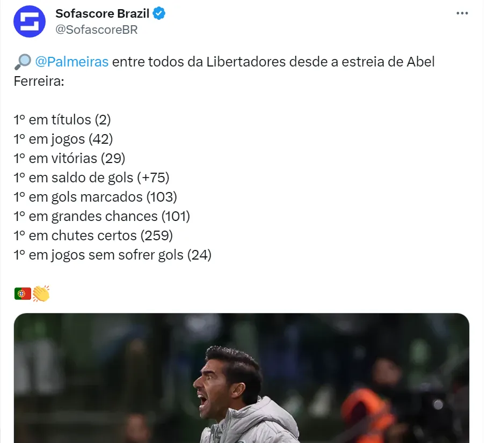This screenshot has height=443, width=487.
Task: Click the "gols marcados (103)" line
Action: [x=95, y=197]
